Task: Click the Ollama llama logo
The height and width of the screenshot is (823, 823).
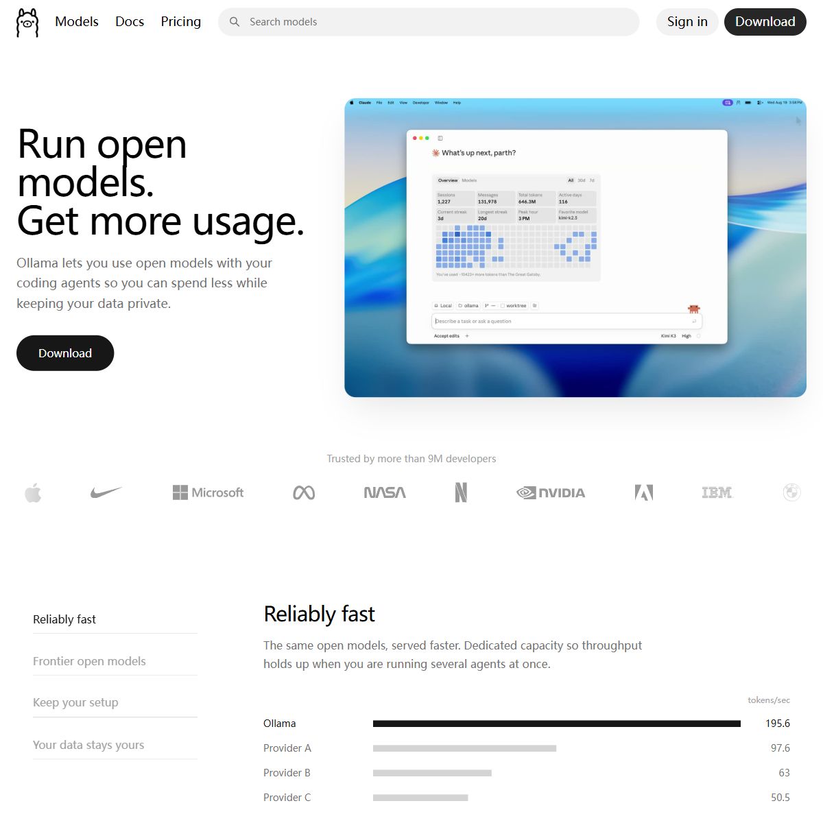Action: coord(27,22)
